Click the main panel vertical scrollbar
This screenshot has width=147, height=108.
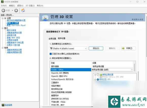click(x=146, y=36)
